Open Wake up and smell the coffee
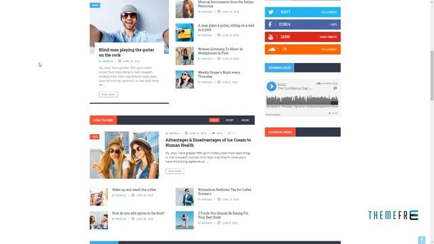 click(x=134, y=190)
